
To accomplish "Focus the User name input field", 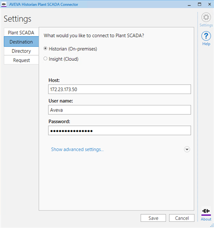I will pos(120,110).
